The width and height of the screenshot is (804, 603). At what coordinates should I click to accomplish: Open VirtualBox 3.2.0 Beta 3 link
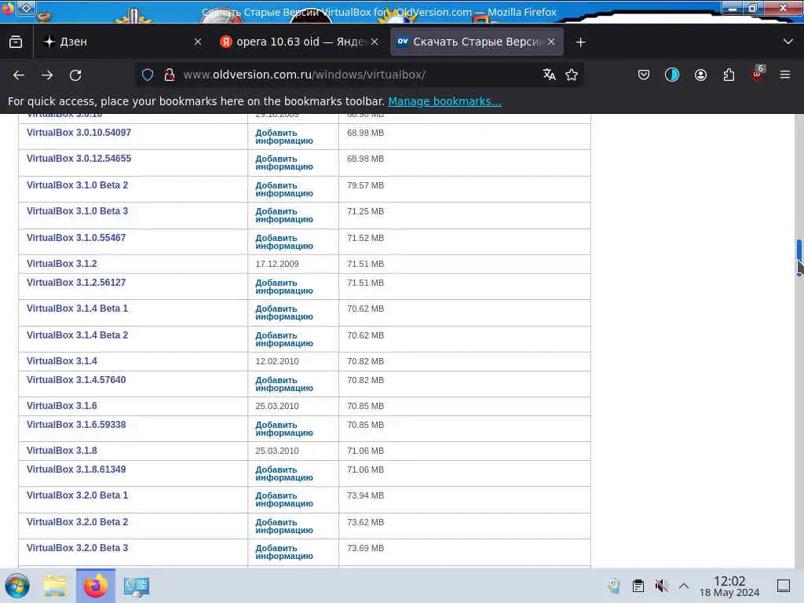[x=78, y=547]
